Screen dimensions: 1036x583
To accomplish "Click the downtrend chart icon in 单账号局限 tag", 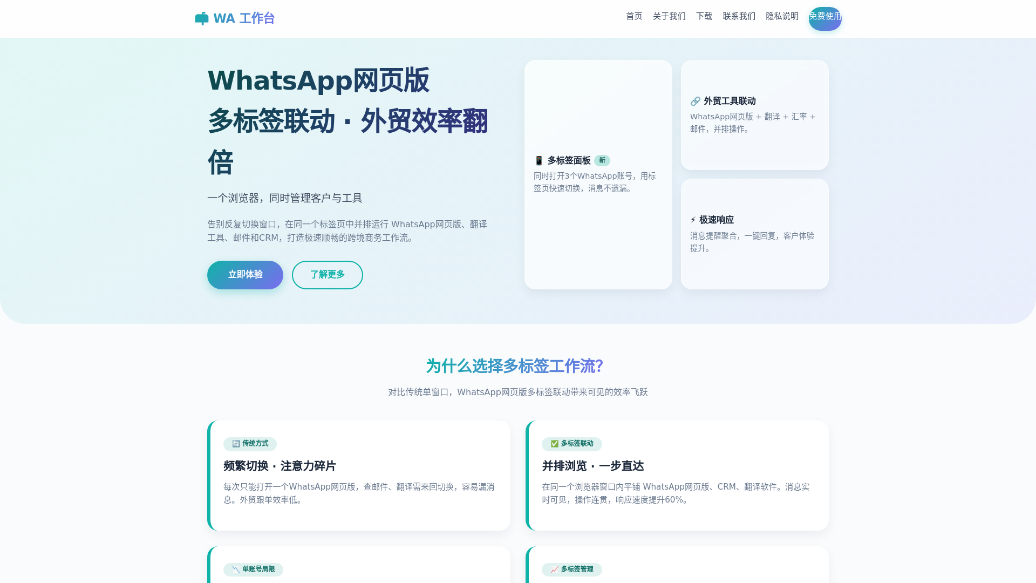I will pyautogui.click(x=236, y=570).
